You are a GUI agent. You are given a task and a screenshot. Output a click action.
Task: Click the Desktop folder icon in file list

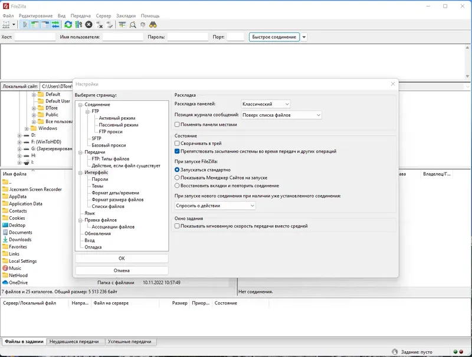(5, 225)
